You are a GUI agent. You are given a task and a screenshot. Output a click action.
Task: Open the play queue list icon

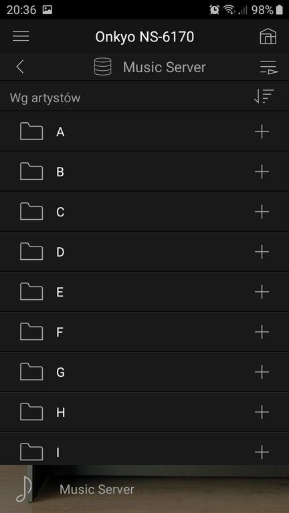click(269, 67)
